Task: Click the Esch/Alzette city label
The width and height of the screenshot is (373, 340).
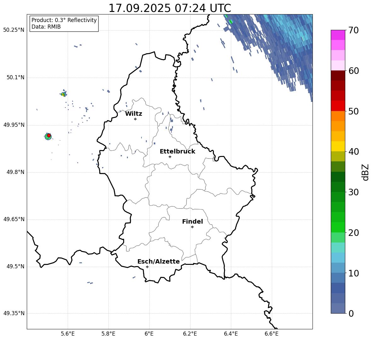Action: [x=158, y=262]
